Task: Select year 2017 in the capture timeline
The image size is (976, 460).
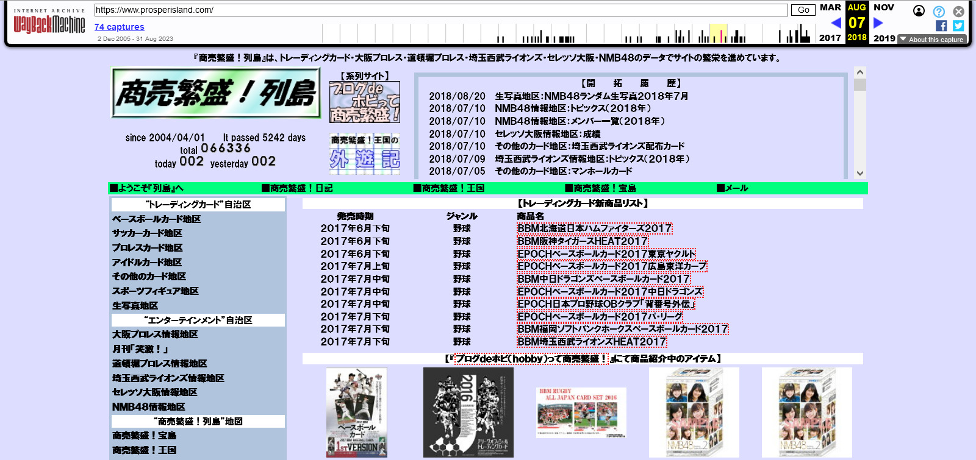Action: pyautogui.click(x=830, y=38)
